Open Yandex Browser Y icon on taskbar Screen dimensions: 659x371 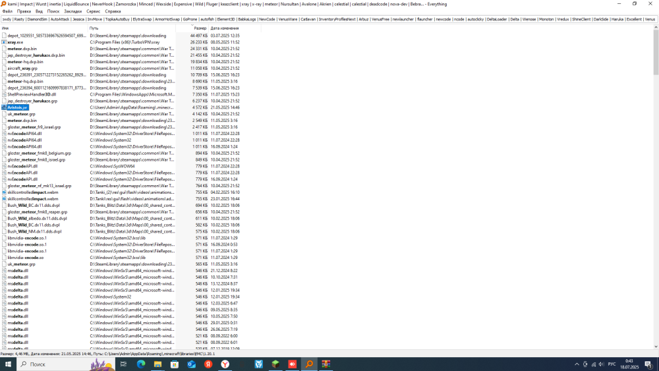point(225,364)
